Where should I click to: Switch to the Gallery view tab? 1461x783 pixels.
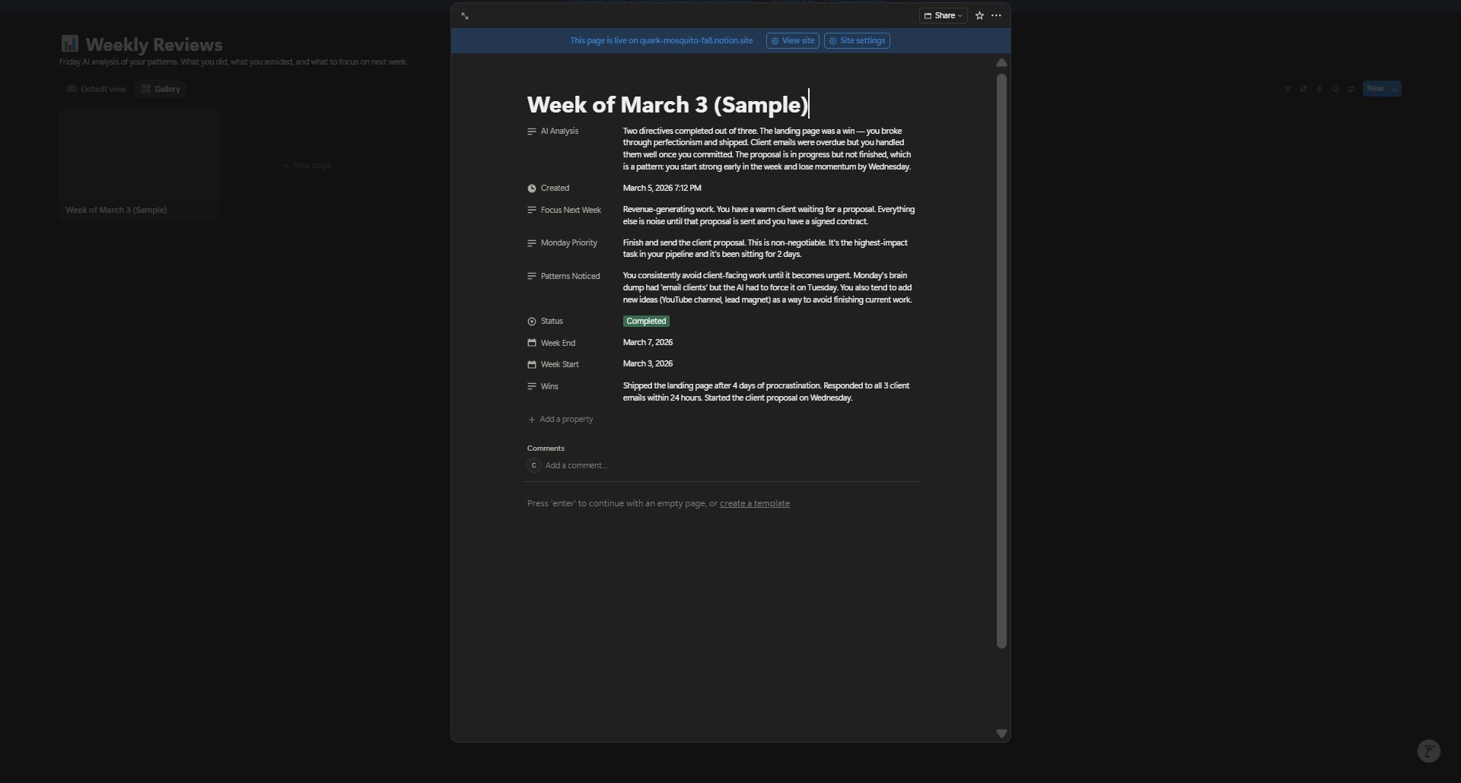point(160,89)
